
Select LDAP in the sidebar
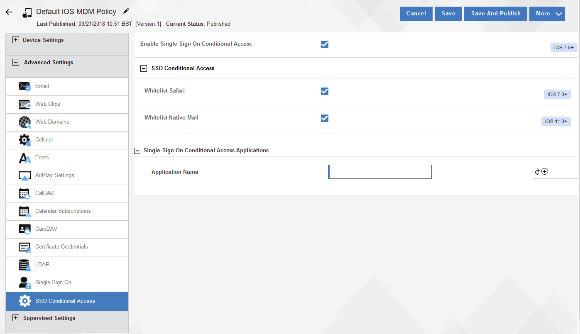coord(67,265)
